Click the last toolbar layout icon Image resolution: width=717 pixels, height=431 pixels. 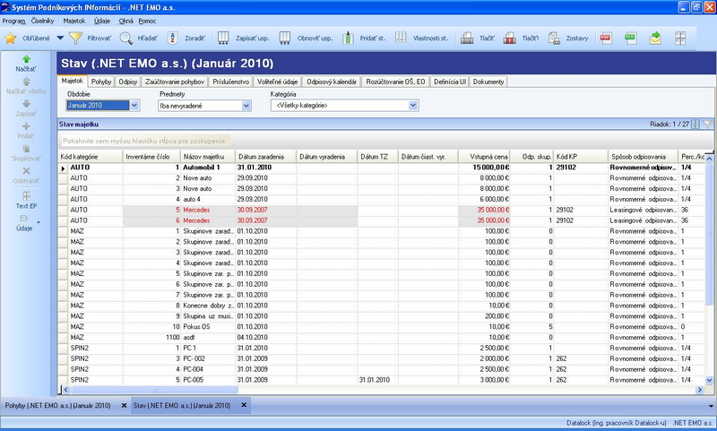pos(680,39)
